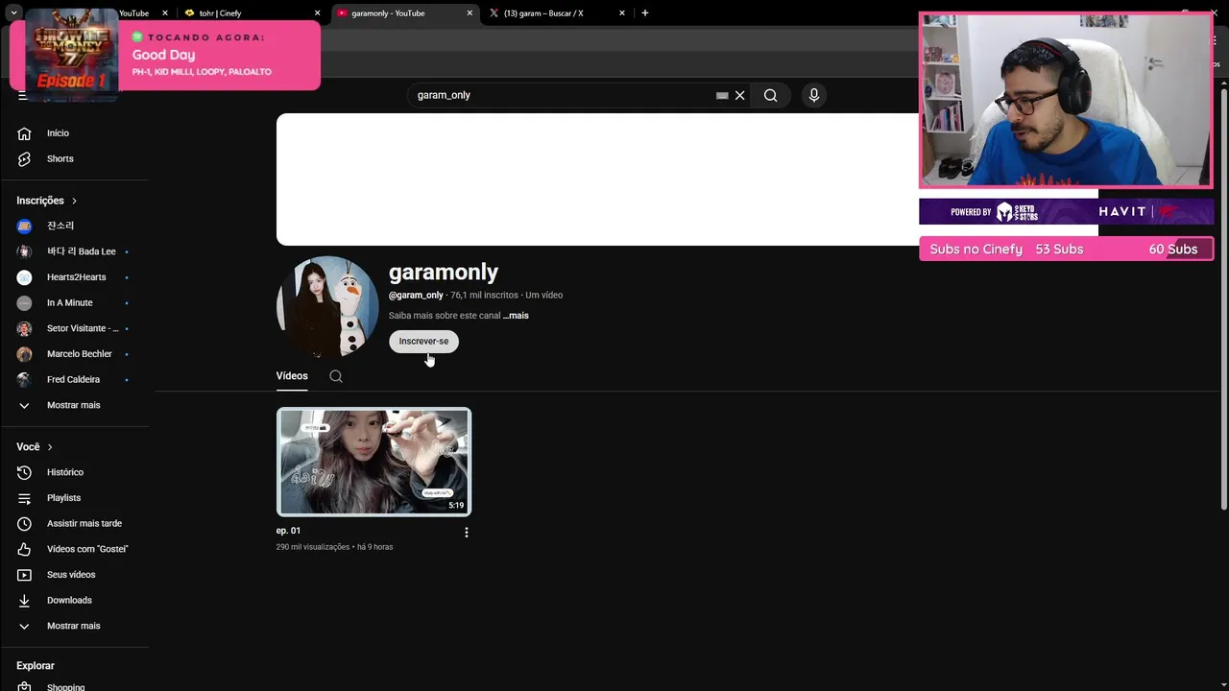Image resolution: width=1229 pixels, height=691 pixels.
Task: Click garamonly channel name heading
Action: (x=444, y=273)
